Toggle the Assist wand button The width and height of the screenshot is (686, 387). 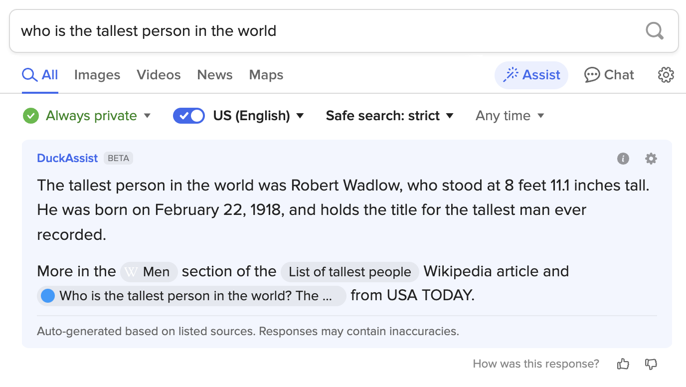531,75
